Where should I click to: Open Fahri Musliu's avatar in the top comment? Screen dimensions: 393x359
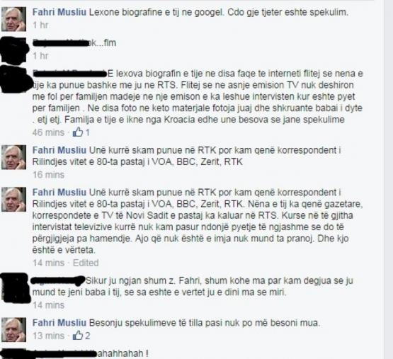(x=13, y=19)
